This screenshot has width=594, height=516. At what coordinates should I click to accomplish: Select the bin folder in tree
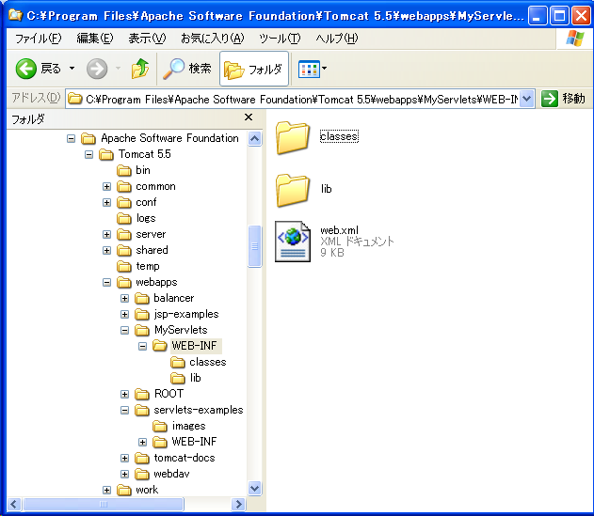pos(134,171)
